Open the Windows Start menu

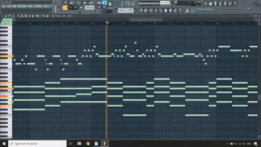click(4, 143)
